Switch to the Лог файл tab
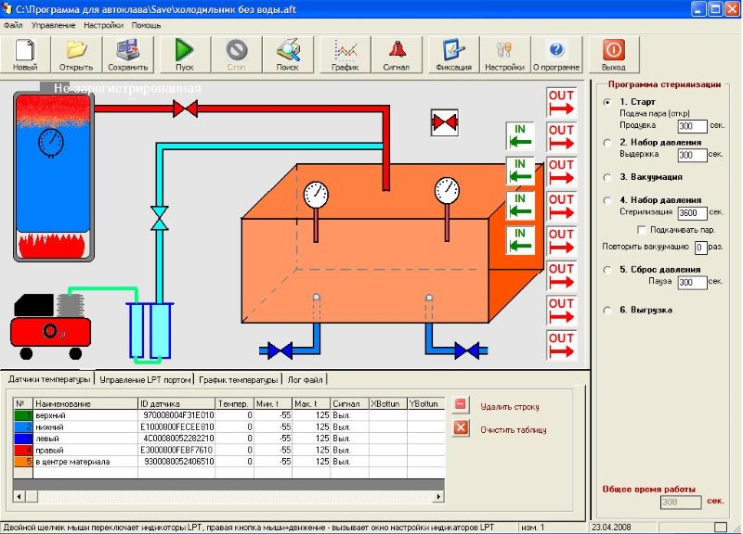 tap(305, 380)
